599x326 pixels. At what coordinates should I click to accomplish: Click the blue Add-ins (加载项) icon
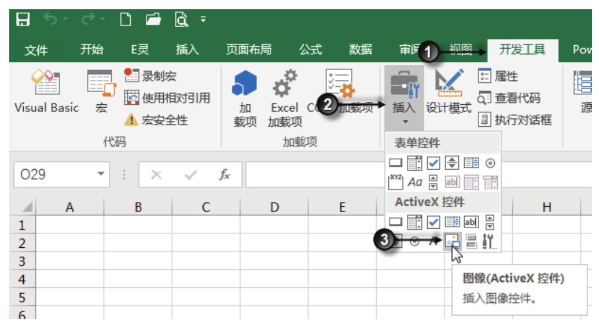tap(244, 93)
